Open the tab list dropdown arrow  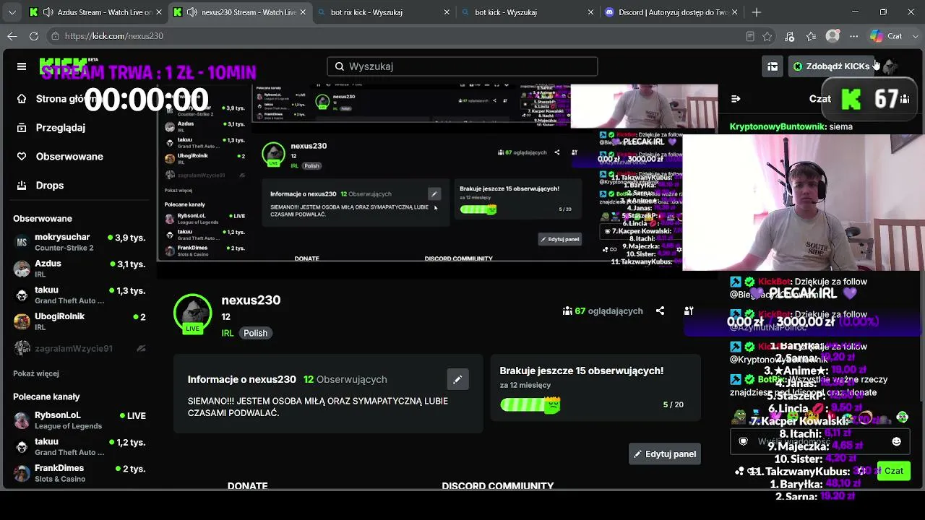(12, 12)
